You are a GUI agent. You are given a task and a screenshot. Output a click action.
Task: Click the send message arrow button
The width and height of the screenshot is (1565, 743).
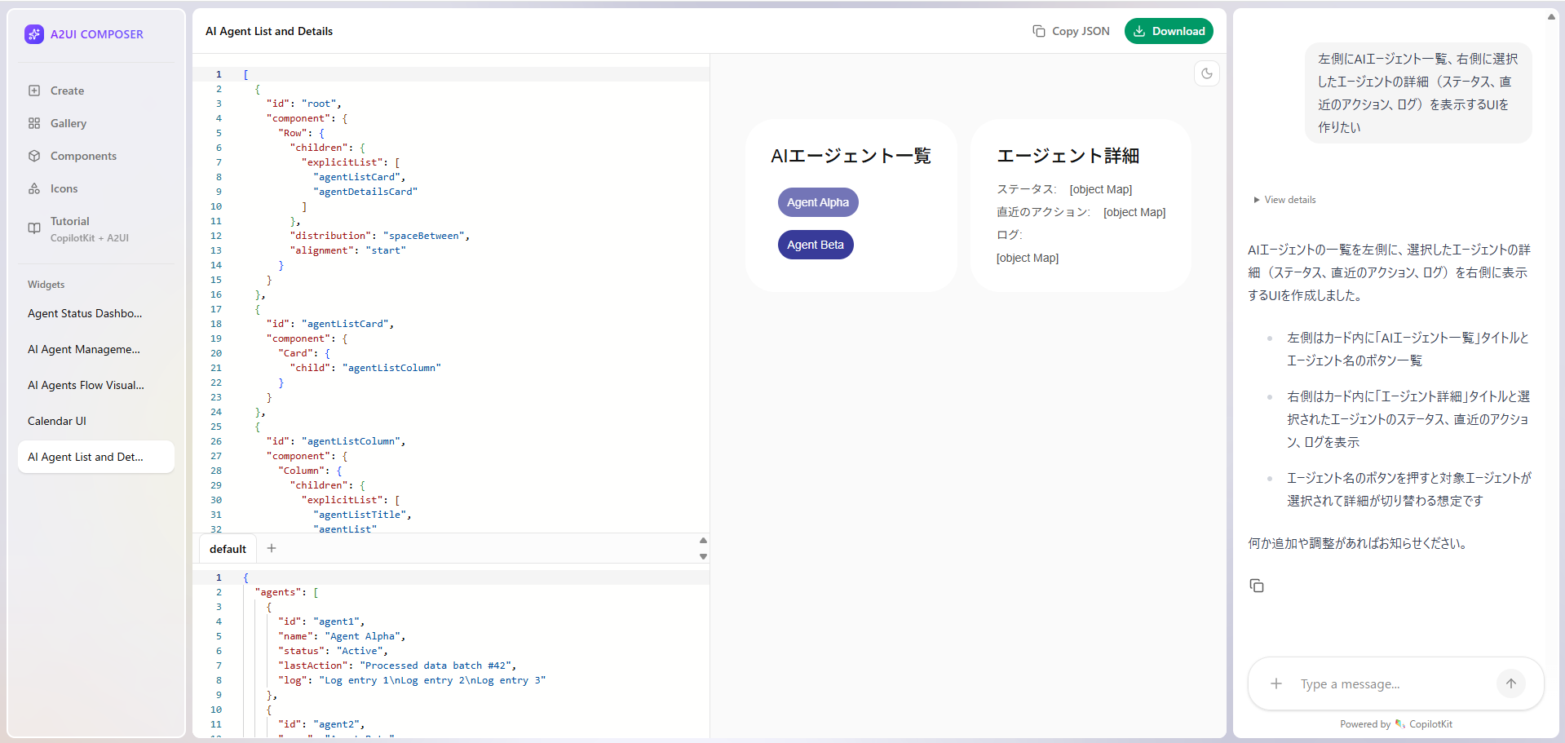coord(1510,683)
